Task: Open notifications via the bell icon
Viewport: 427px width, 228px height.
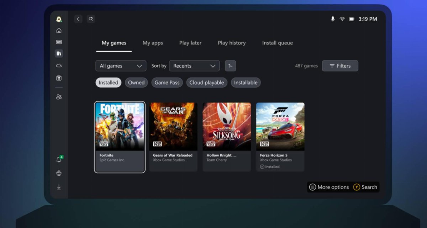Action: 59,160
